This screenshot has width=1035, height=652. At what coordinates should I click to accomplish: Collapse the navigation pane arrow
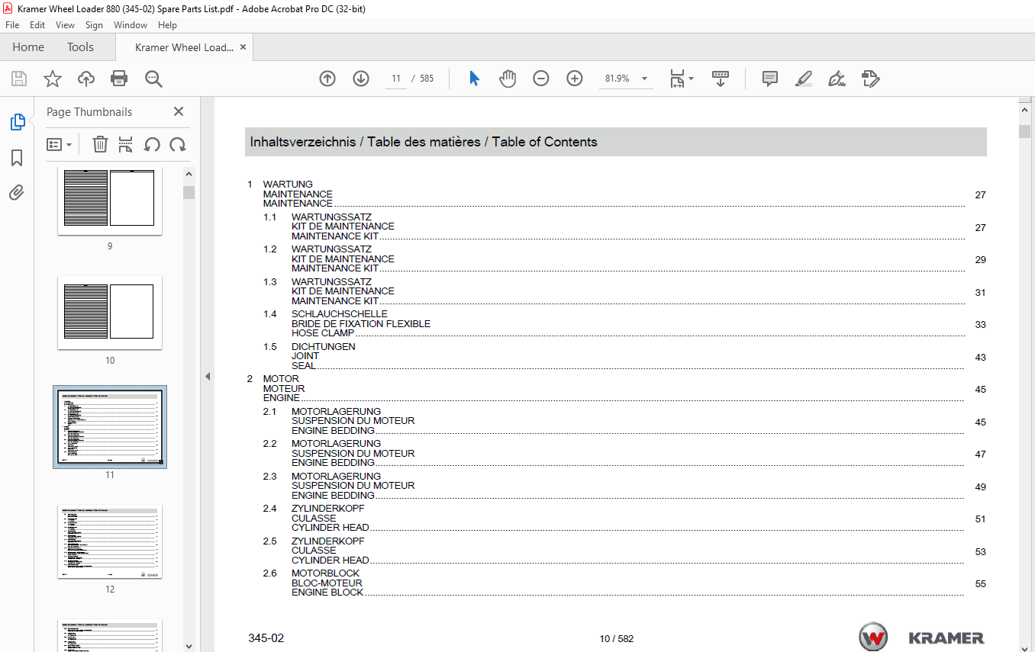point(206,376)
